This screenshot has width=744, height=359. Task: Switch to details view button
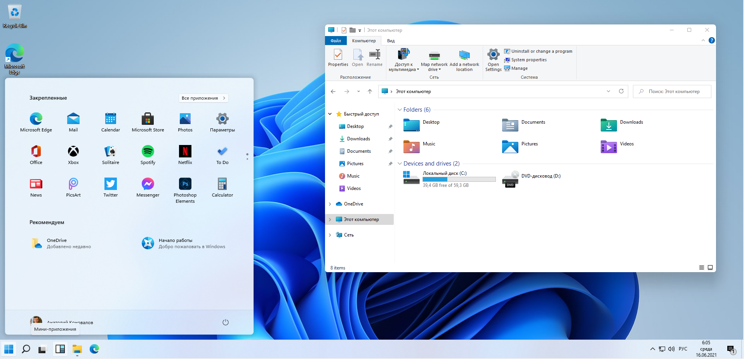point(702,268)
